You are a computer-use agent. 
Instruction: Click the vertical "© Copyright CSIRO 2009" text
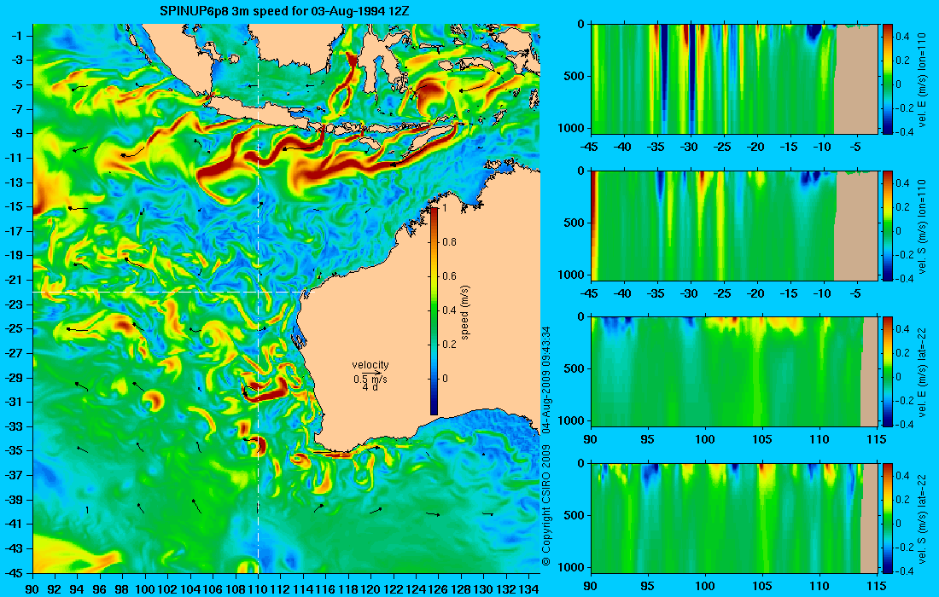545,506
